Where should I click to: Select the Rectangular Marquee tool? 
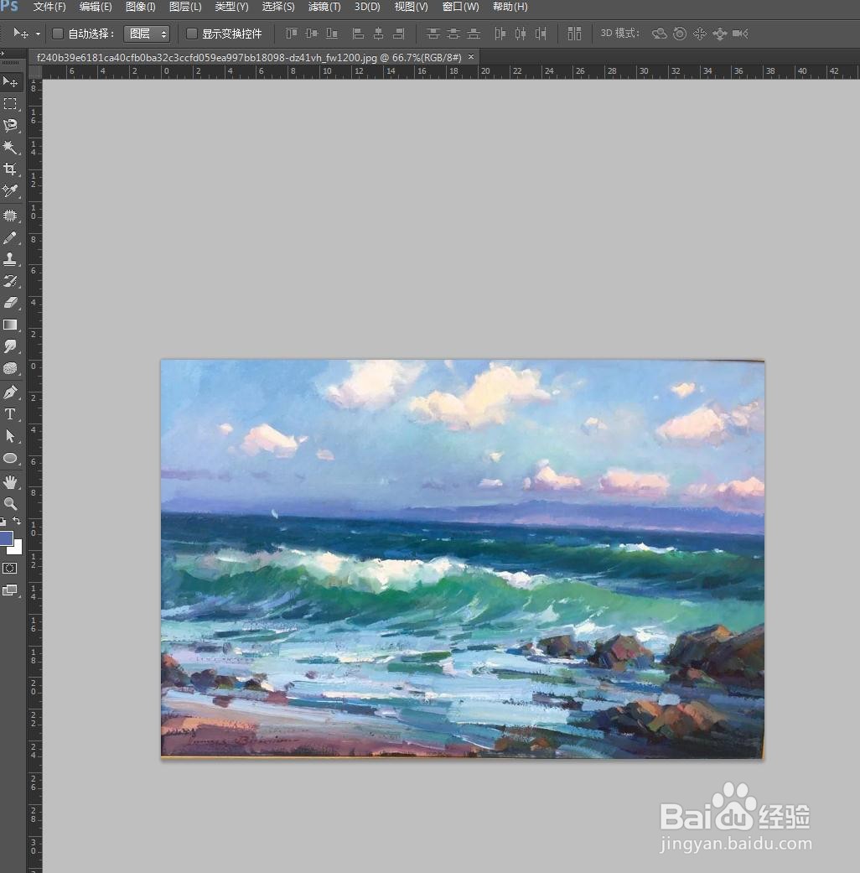click(x=10, y=104)
